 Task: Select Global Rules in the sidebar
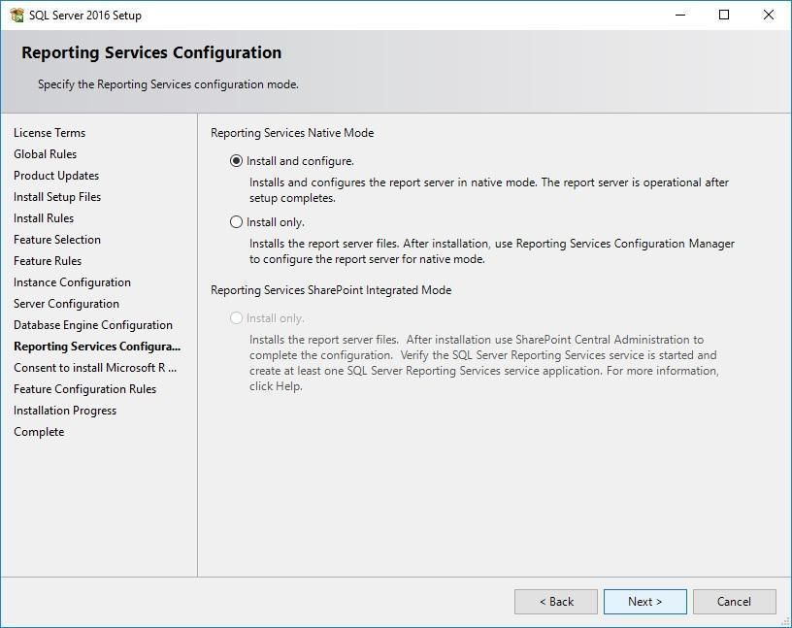coord(45,154)
